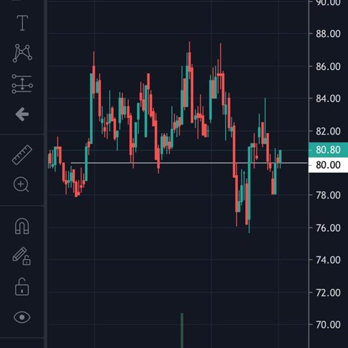This screenshot has width=348, height=348.
Task: Click the 78.00 price axis label
Action: click(x=328, y=195)
